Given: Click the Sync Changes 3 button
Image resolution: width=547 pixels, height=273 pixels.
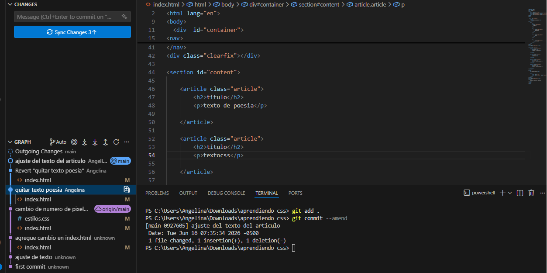Looking at the screenshot, I should [72, 32].
